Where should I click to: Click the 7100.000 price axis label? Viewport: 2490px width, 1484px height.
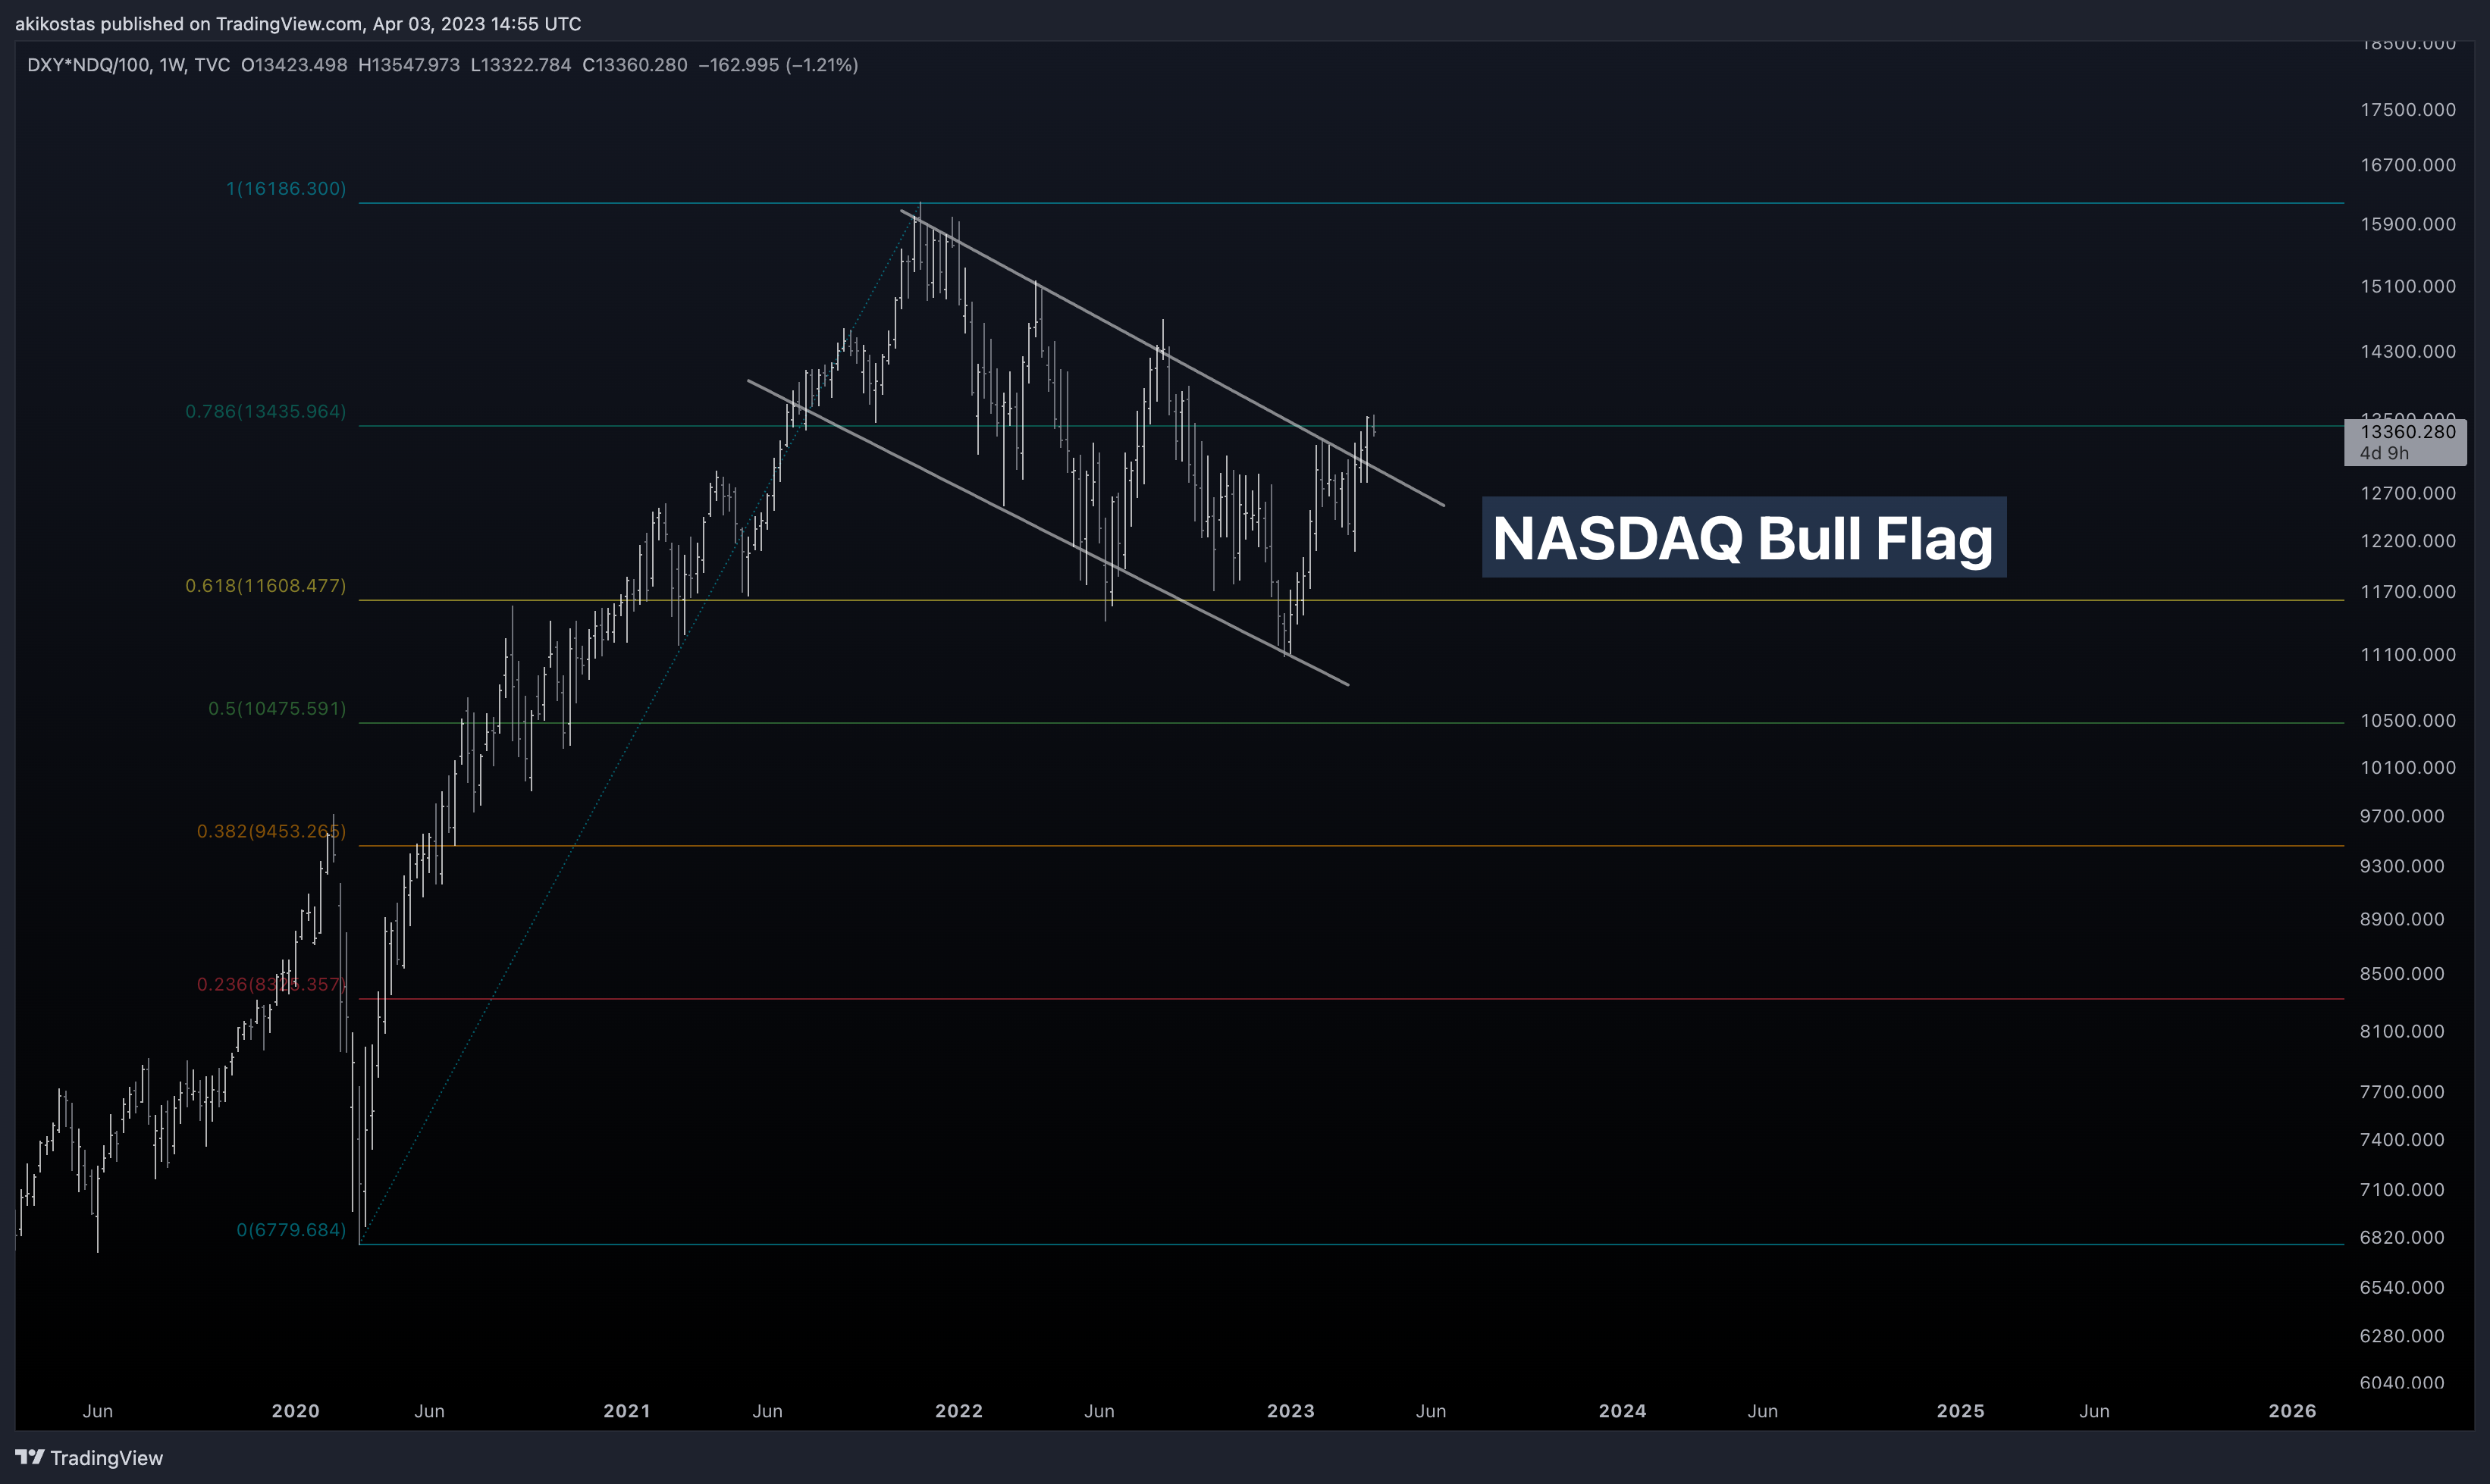pos(2402,1189)
